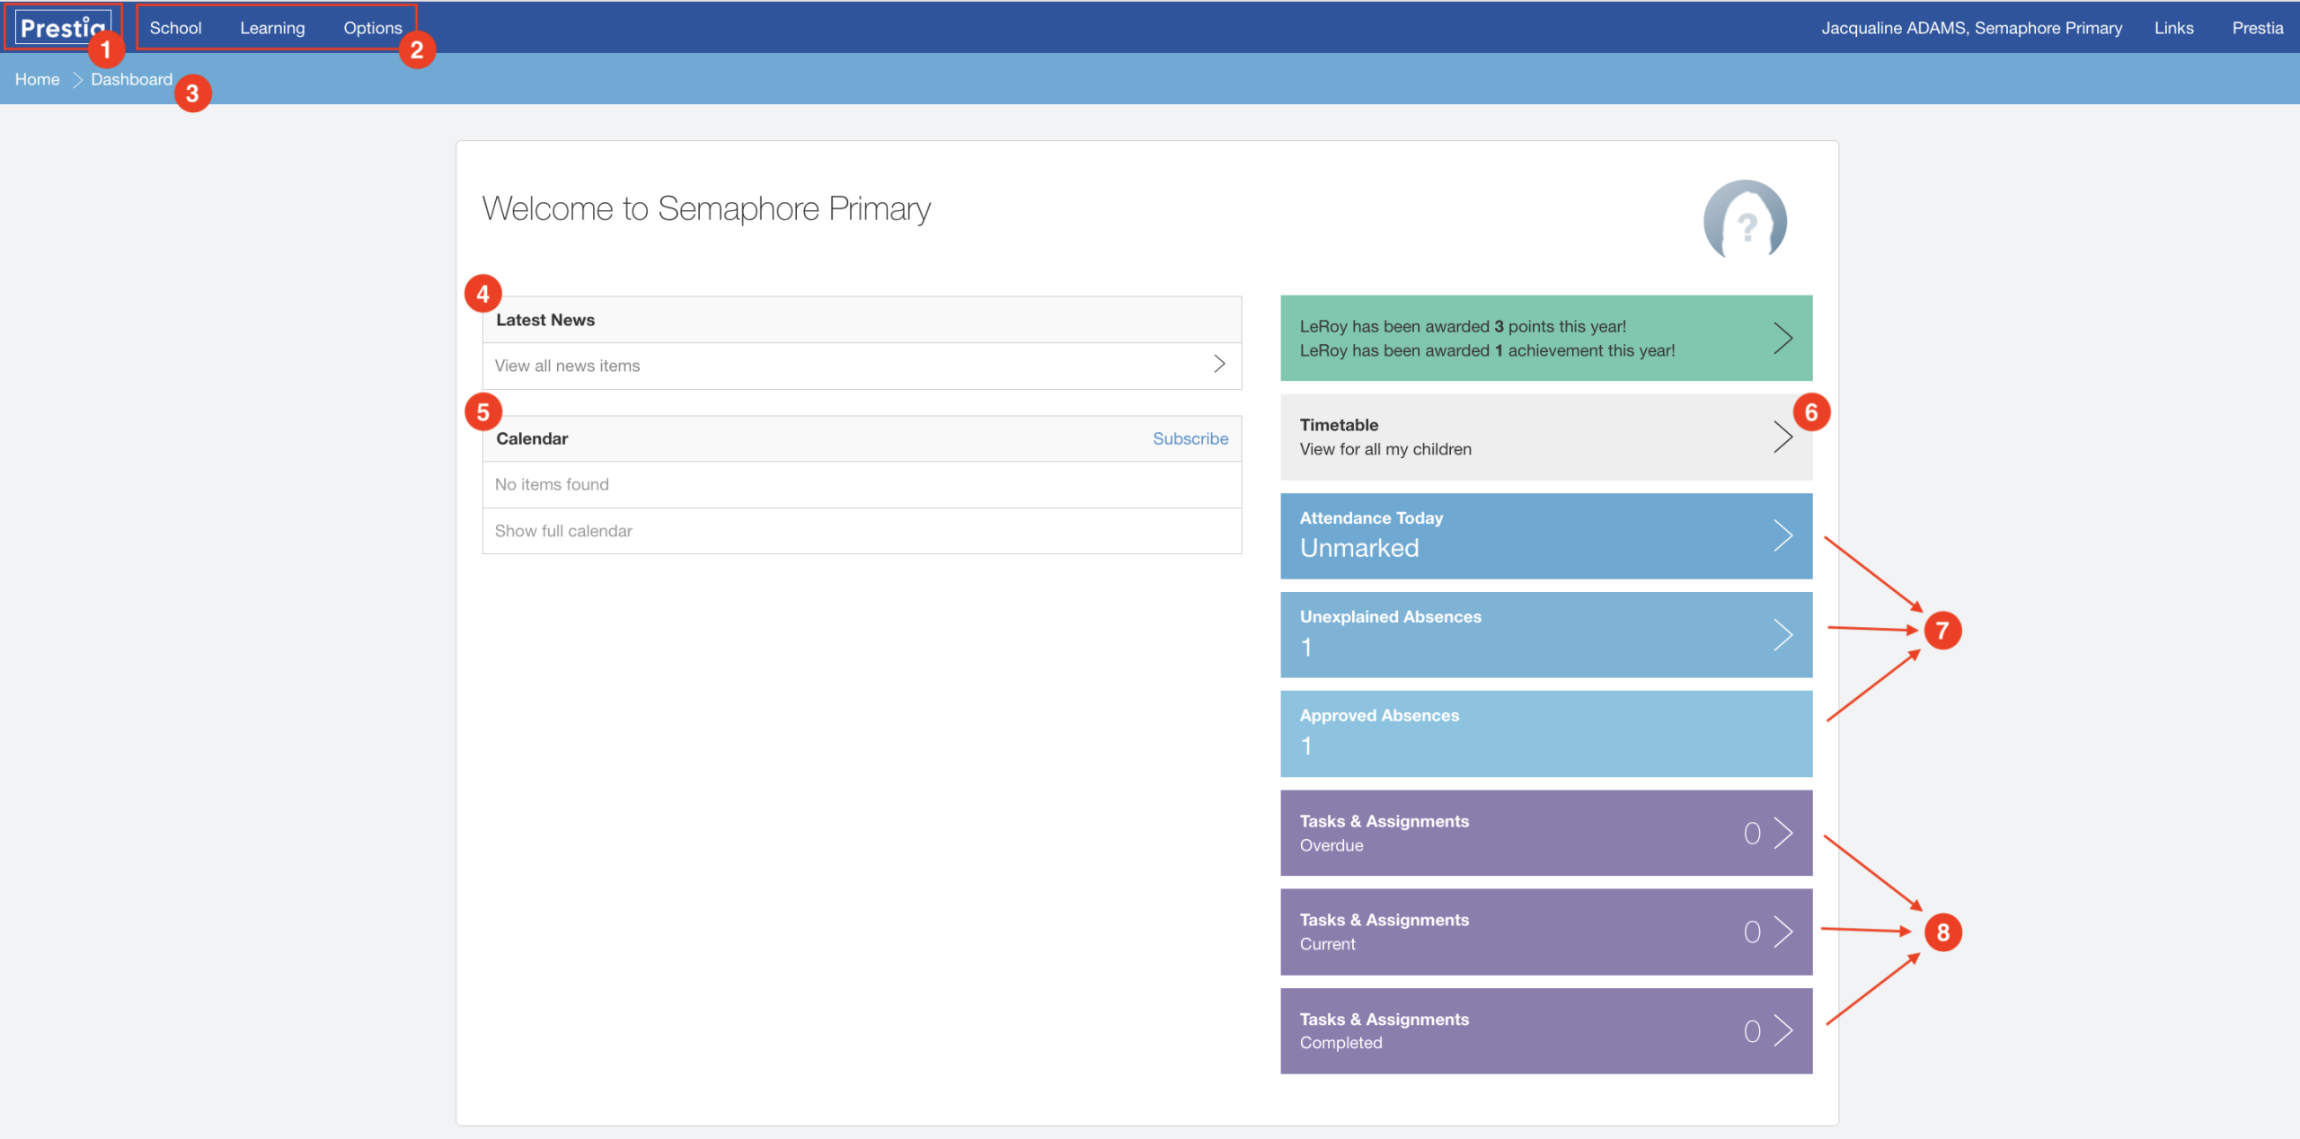Open the Options menu
Image resolution: width=2300 pixels, height=1139 pixels.
(x=372, y=28)
